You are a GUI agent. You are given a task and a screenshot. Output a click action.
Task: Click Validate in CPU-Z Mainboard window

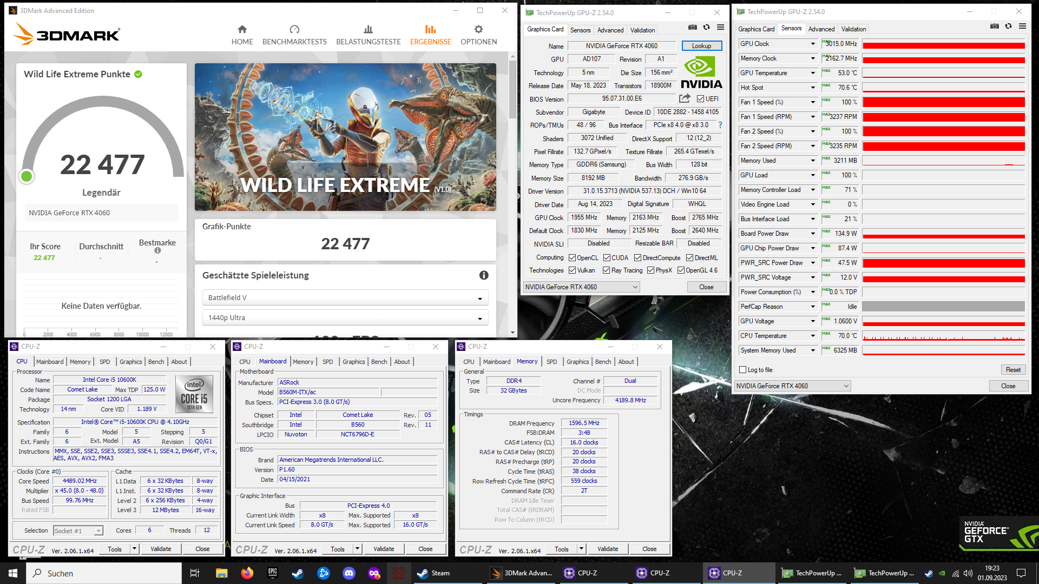click(x=384, y=549)
